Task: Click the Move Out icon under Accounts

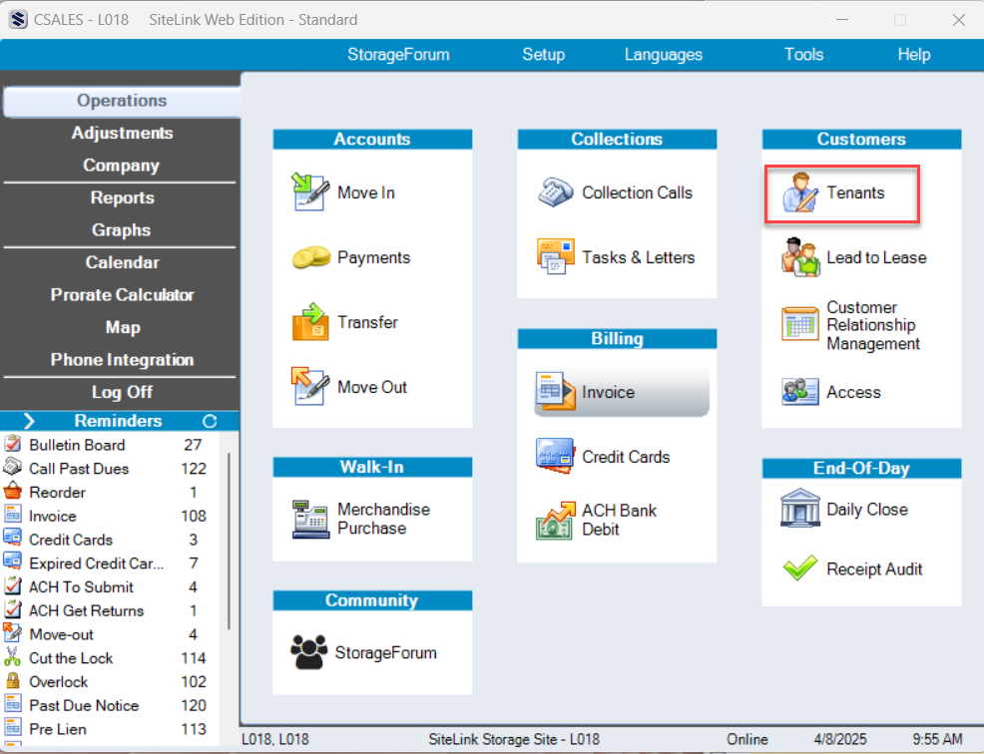Action: point(310,386)
